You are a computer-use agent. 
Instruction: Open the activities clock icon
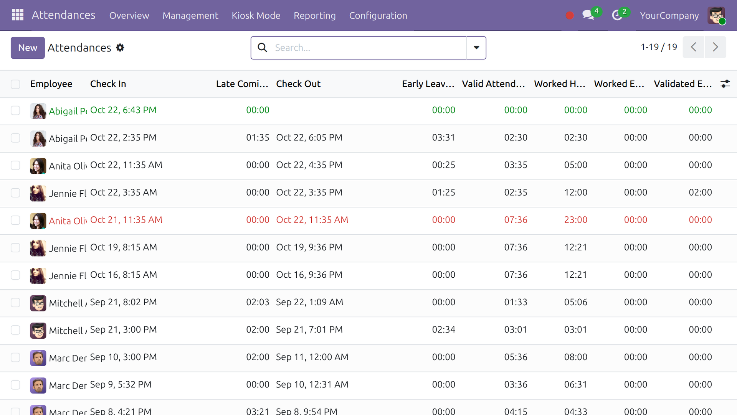[617, 15]
